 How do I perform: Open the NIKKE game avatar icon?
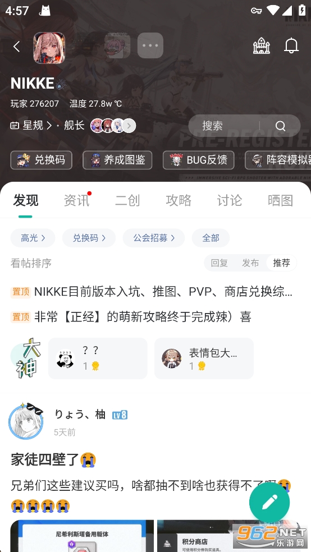point(49,48)
